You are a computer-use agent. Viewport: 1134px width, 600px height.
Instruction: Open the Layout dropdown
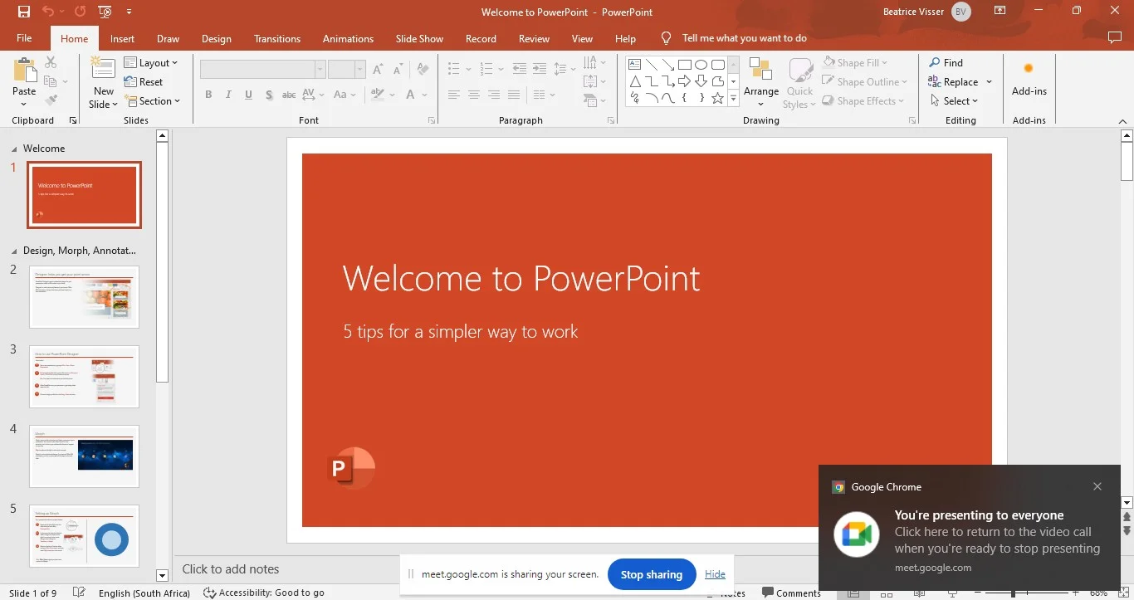(151, 62)
